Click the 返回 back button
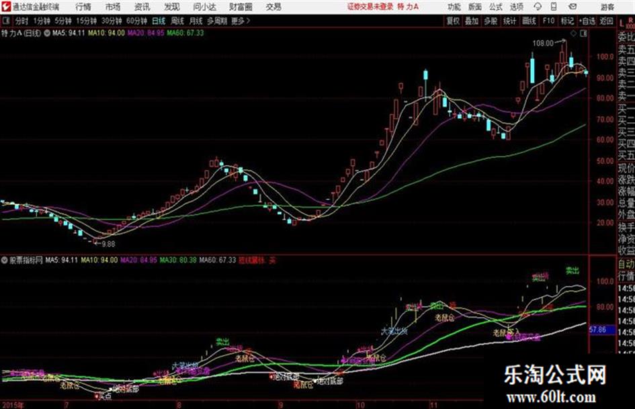The image size is (635, 409). coord(606,21)
